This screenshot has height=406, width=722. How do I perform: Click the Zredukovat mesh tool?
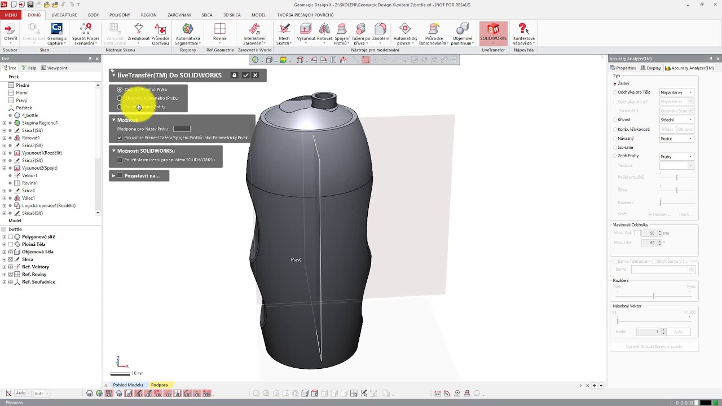tap(139, 34)
